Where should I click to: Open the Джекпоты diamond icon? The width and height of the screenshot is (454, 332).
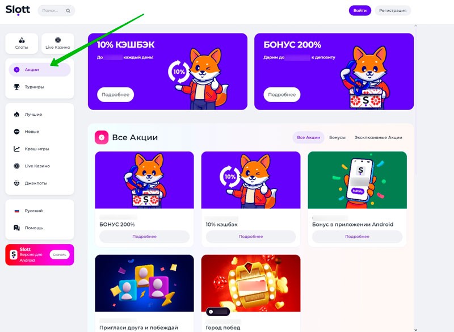point(17,183)
